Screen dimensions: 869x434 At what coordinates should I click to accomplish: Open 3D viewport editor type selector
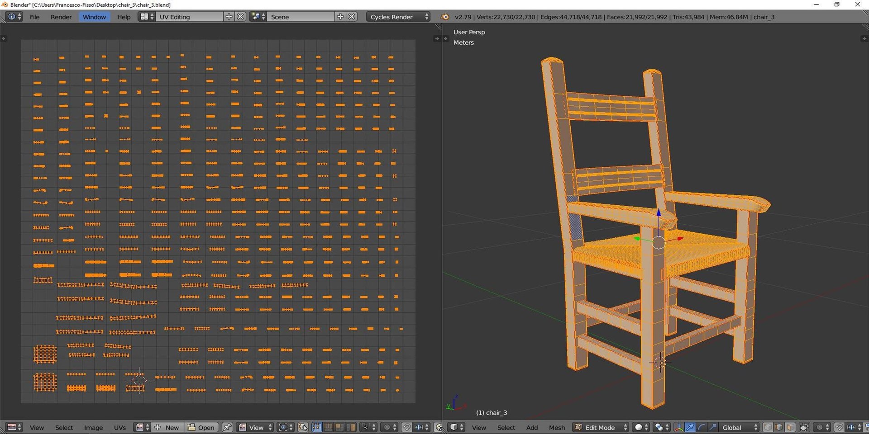click(456, 427)
